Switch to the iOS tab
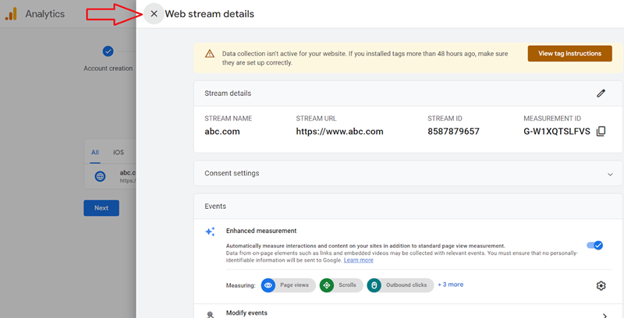Screen dimensions: 624x318 [x=119, y=152]
